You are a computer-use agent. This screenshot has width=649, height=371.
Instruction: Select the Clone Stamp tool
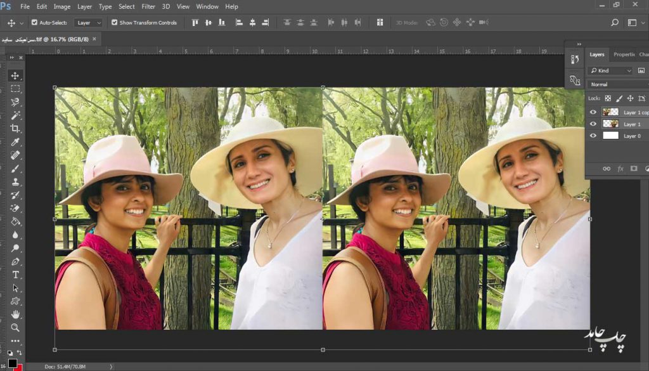(15, 182)
